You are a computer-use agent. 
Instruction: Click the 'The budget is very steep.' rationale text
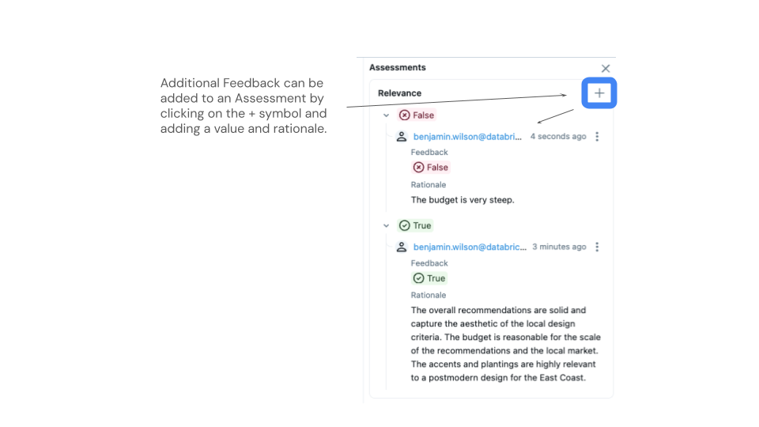(463, 200)
